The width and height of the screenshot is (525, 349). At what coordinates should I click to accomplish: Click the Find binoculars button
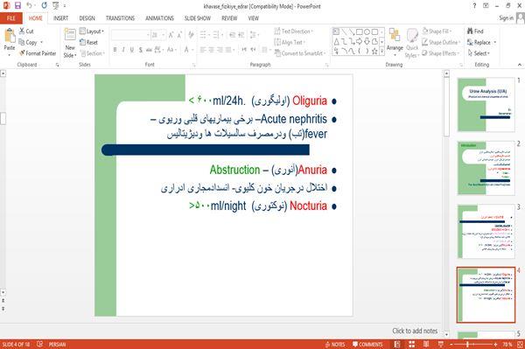(475, 31)
